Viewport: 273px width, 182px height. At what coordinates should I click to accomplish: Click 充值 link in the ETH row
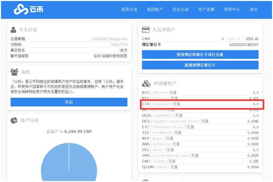(x=177, y=104)
